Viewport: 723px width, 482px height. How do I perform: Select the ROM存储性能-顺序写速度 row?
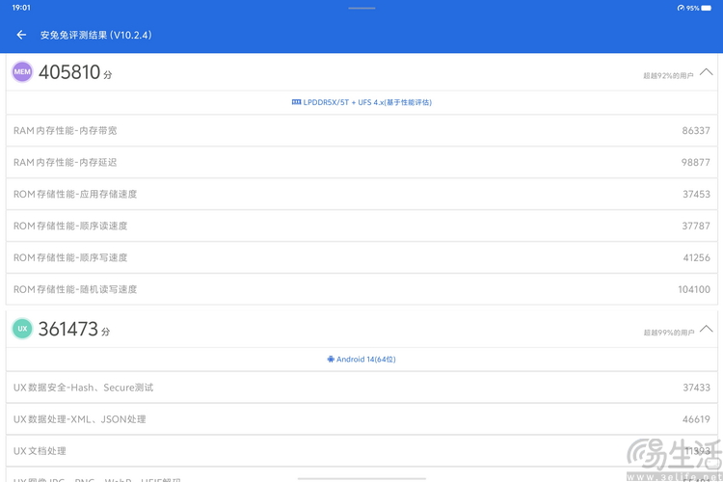[x=361, y=257]
